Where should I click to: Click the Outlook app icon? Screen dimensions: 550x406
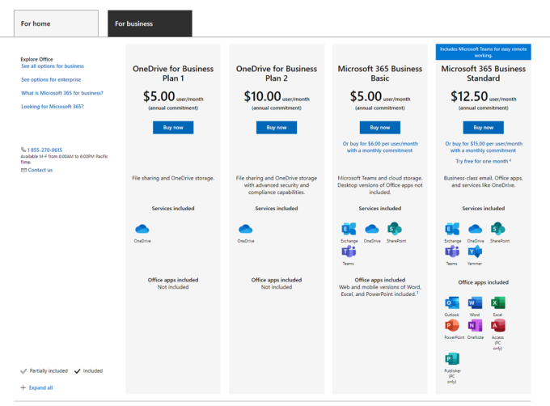(x=452, y=303)
